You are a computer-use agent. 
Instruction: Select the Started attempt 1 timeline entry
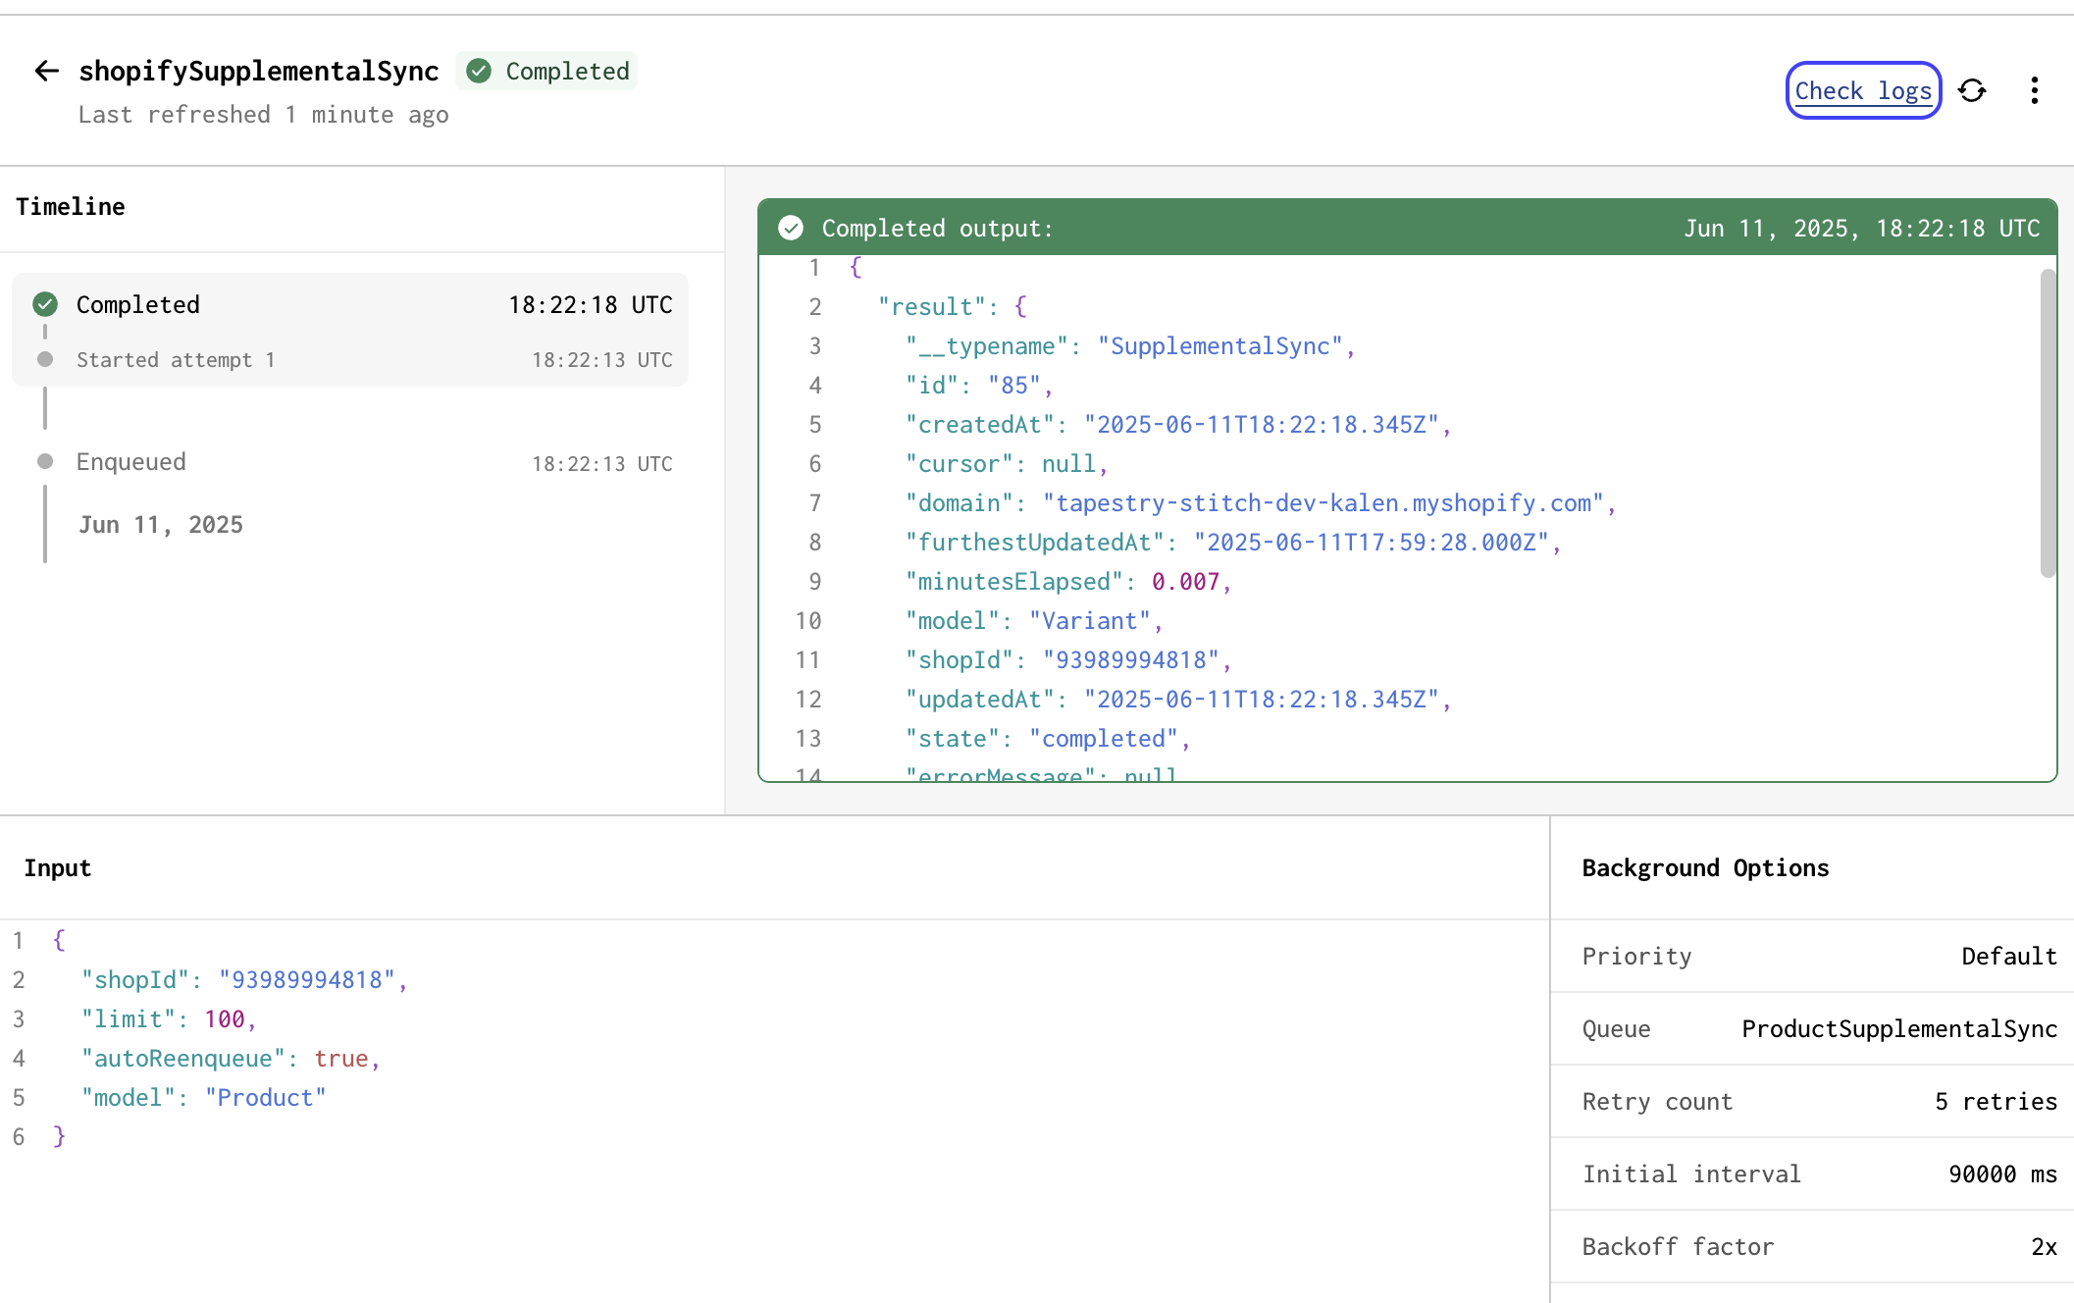(350, 360)
